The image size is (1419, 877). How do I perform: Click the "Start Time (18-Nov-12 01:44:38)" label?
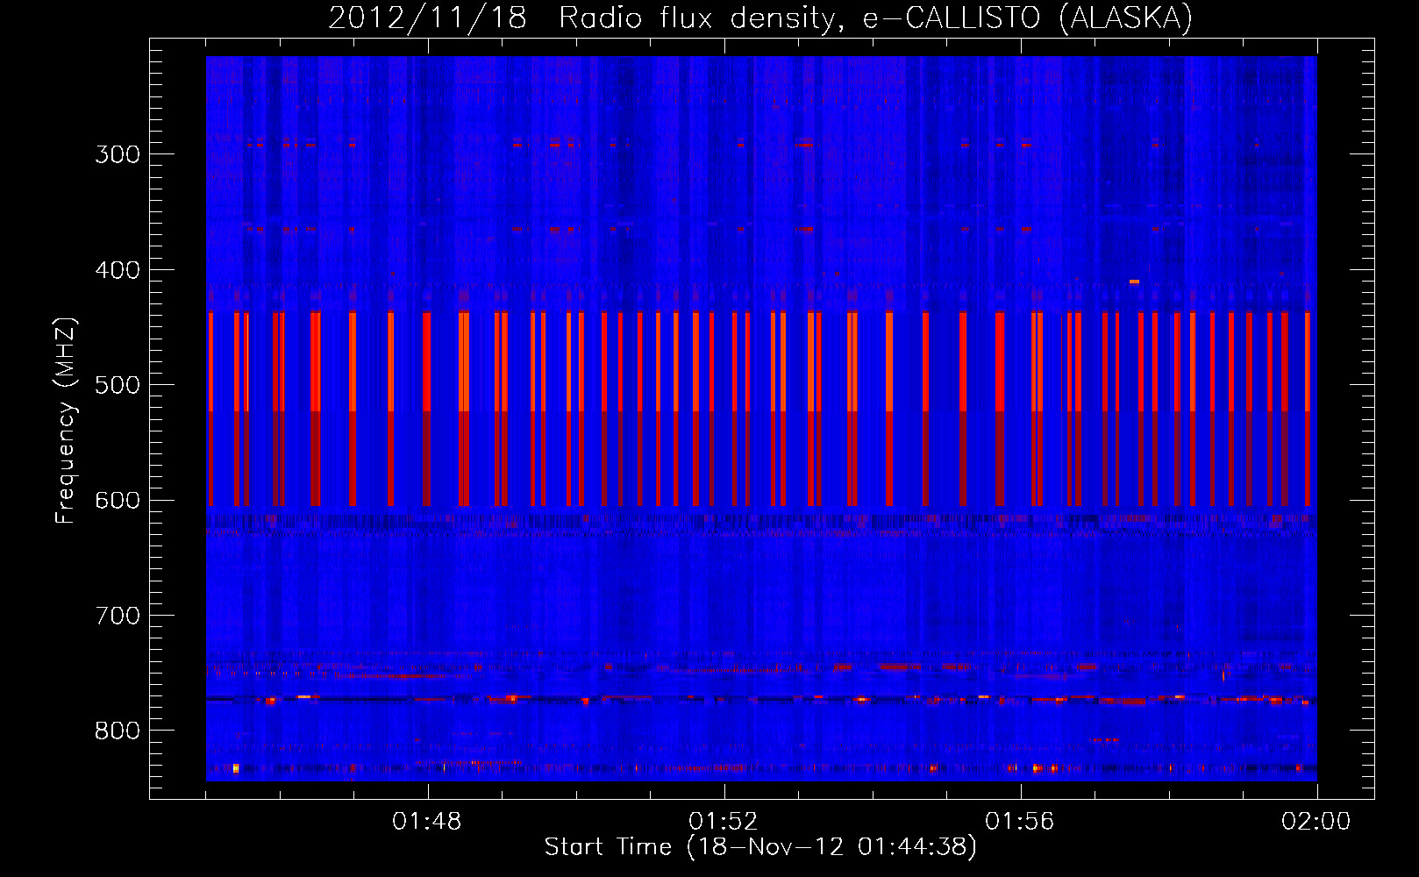coord(760,847)
